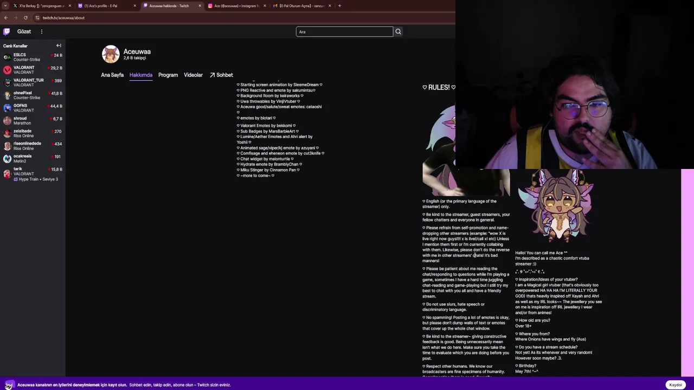Switch to Ace Instagram browser tab
Screen dimensions: 694x390
(x=236, y=6)
